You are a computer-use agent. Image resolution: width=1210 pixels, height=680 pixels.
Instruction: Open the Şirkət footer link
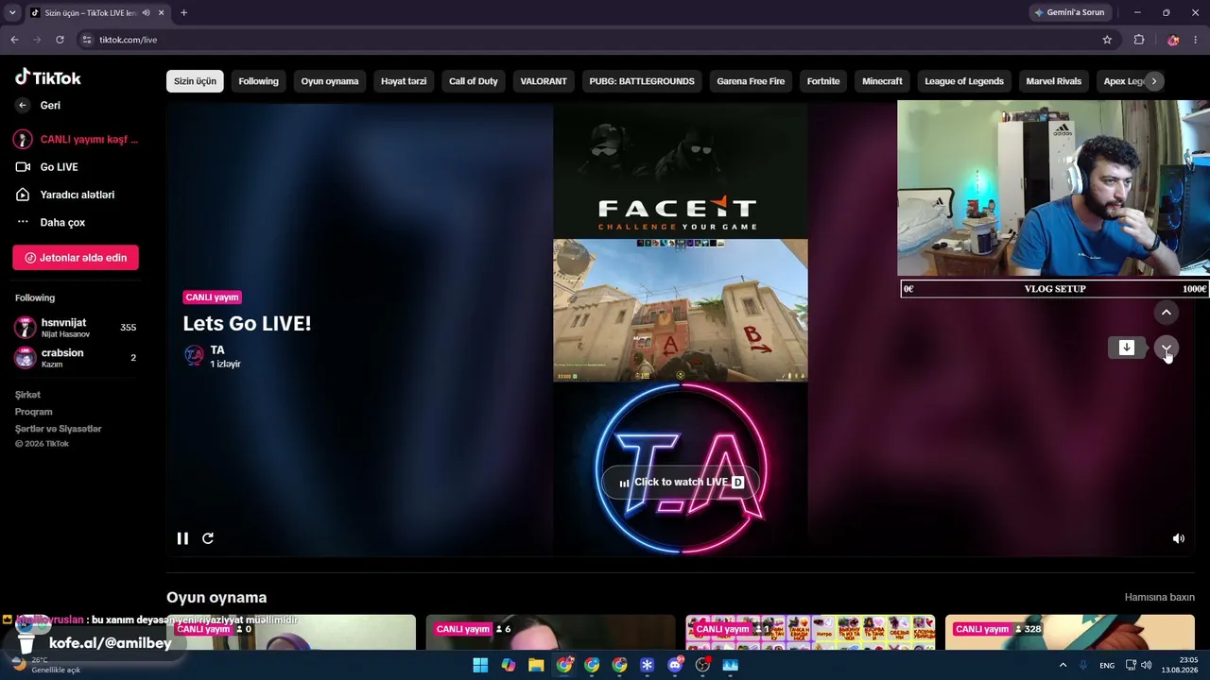click(27, 395)
